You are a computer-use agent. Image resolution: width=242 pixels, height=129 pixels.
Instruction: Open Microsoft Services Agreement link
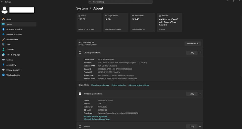96,116
